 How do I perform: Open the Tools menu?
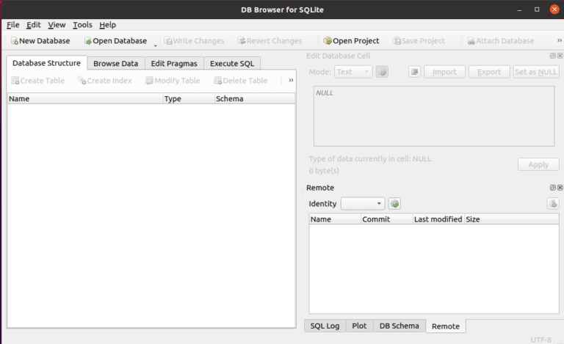click(82, 25)
